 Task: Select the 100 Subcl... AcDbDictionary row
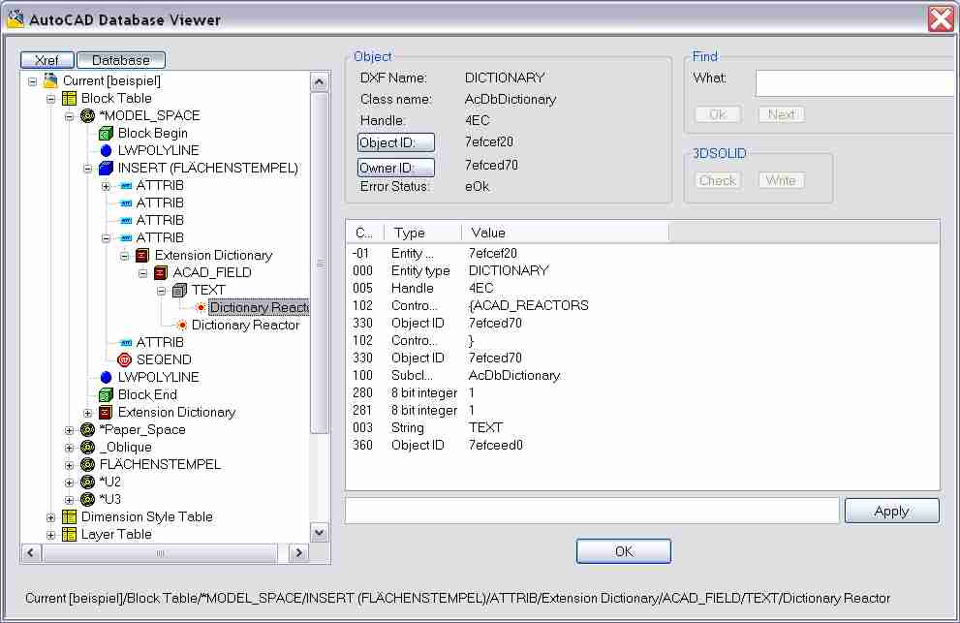coord(642,375)
